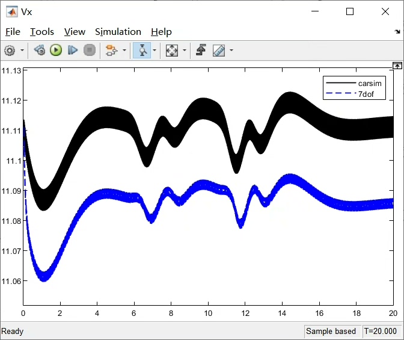Open the View menu
The image size is (404, 340).
pyautogui.click(x=75, y=32)
